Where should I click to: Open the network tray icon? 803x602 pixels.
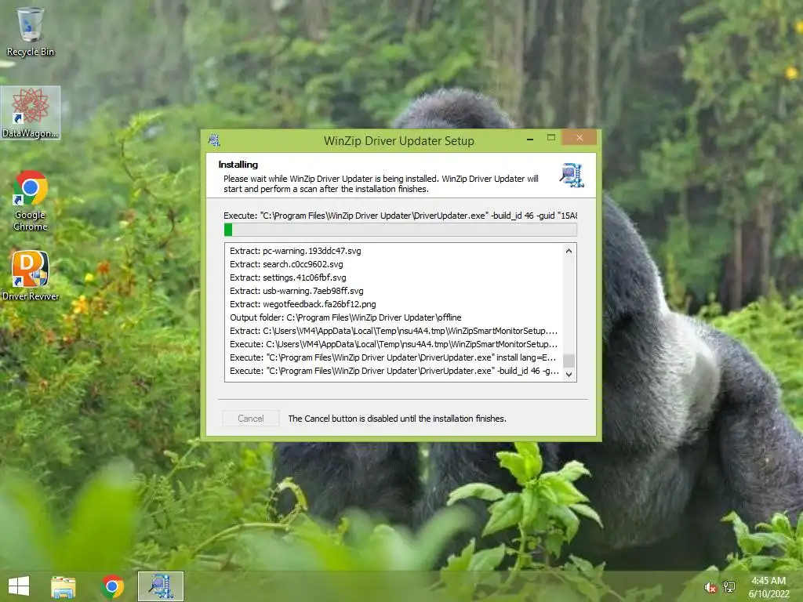pos(729,587)
